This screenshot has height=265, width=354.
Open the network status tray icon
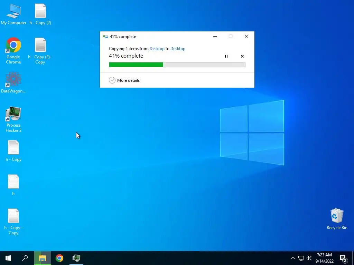pyautogui.click(x=301, y=258)
